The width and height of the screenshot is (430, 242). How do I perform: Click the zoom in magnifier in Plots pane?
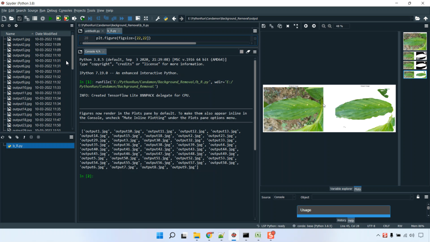[330, 26]
